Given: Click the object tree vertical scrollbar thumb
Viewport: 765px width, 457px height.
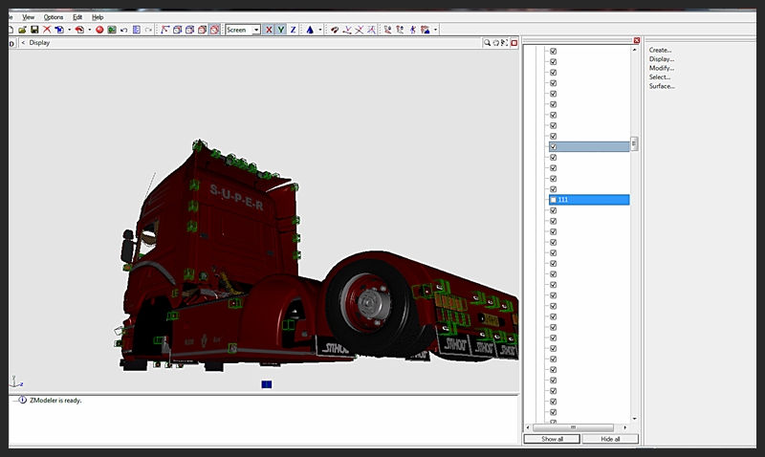Looking at the screenshot, I should (634, 144).
